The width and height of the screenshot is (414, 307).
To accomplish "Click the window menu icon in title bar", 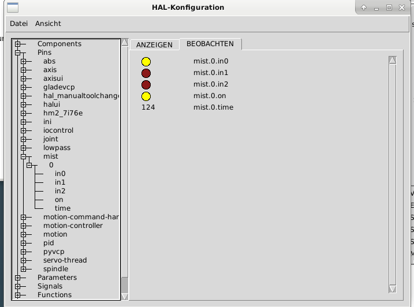I will pos(12,8).
